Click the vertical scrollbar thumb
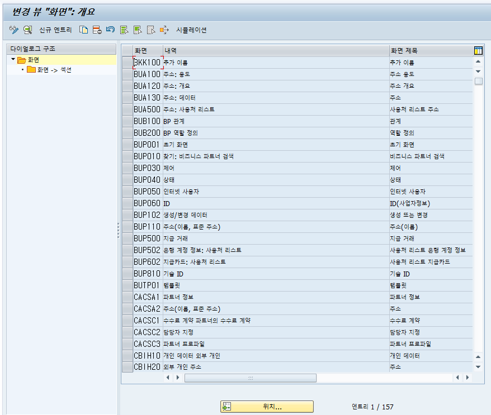The height and width of the screenshot is (415, 491). (478, 81)
